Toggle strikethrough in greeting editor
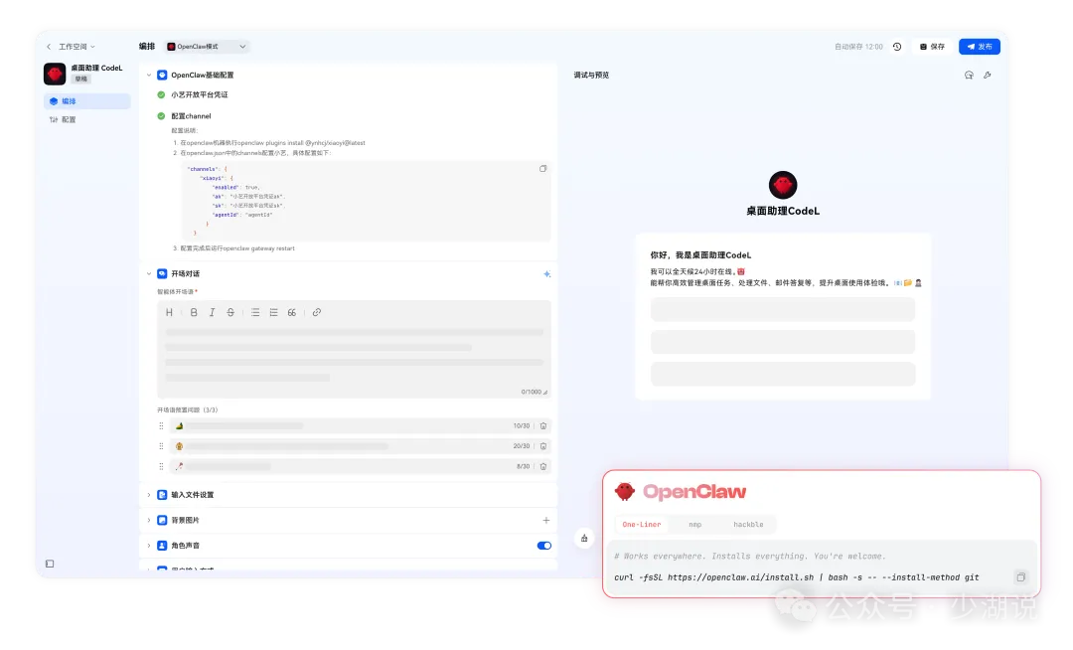The image size is (1073, 650). [230, 313]
